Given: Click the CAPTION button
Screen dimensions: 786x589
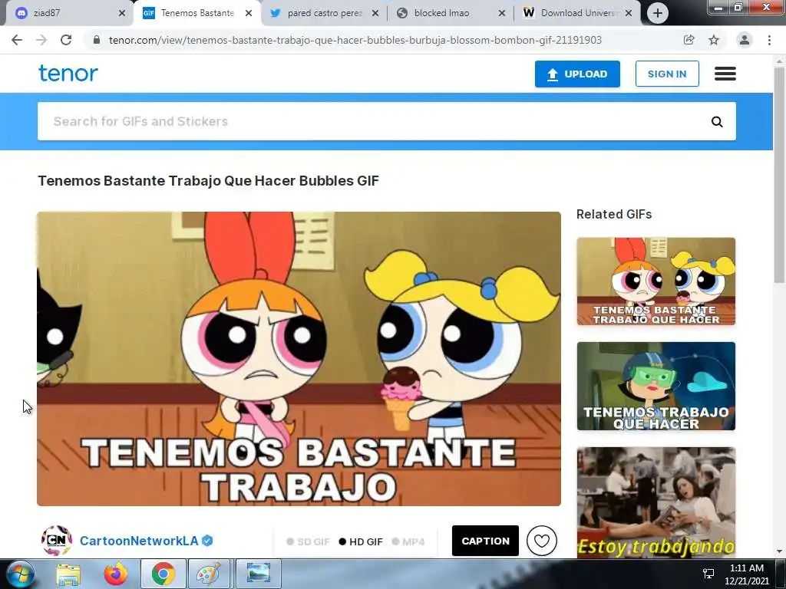Looking at the screenshot, I should (485, 541).
